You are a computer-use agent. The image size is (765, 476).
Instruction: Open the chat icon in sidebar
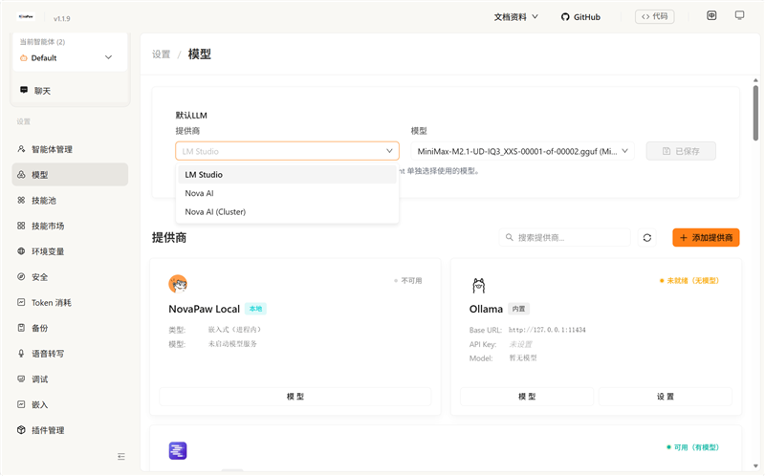(23, 90)
